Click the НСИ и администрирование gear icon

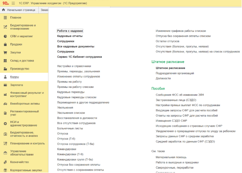[x=5, y=124]
